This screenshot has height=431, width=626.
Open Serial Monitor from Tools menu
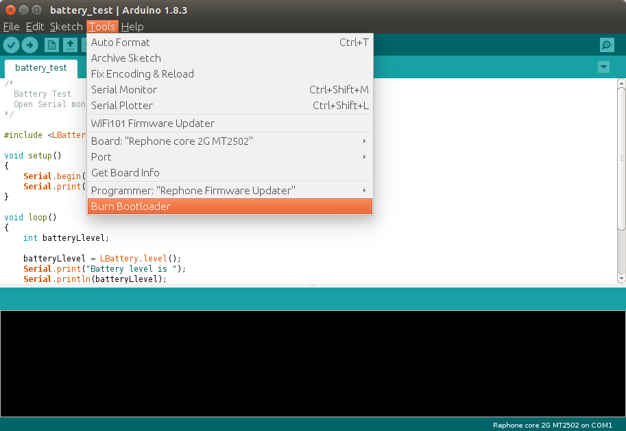point(230,90)
